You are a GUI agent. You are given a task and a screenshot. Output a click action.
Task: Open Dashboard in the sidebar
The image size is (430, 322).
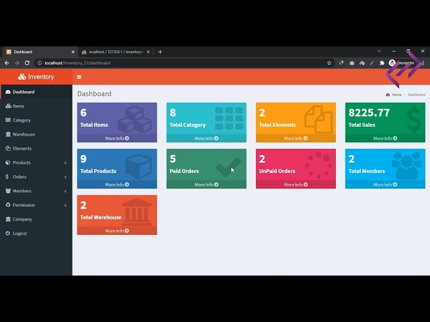pyautogui.click(x=36, y=92)
